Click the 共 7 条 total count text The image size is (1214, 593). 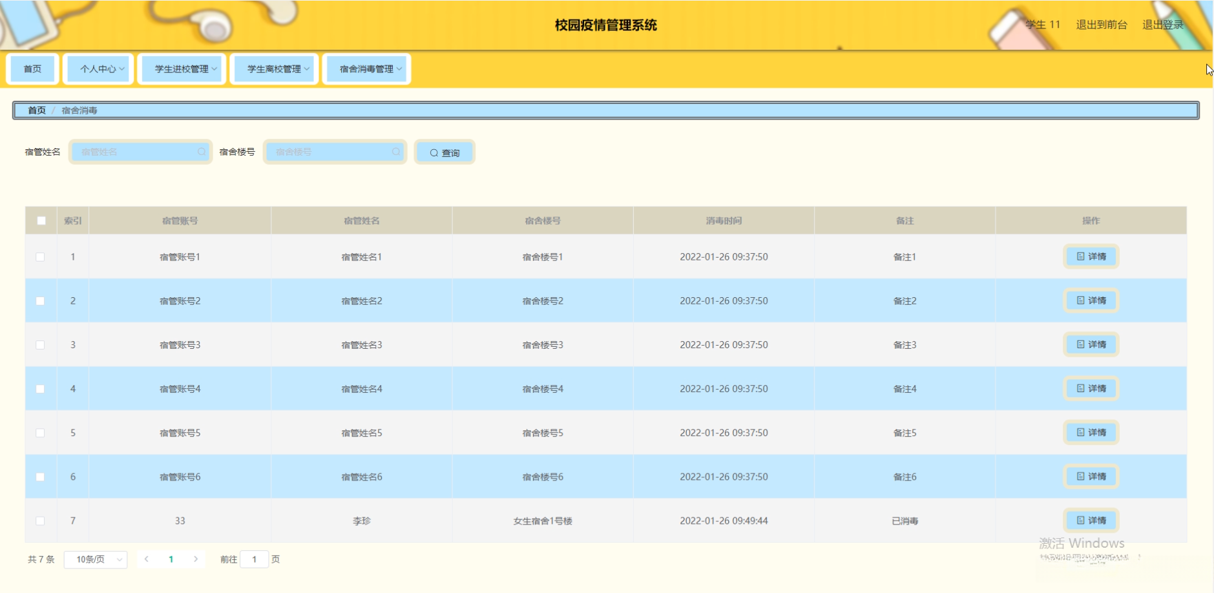coord(41,559)
